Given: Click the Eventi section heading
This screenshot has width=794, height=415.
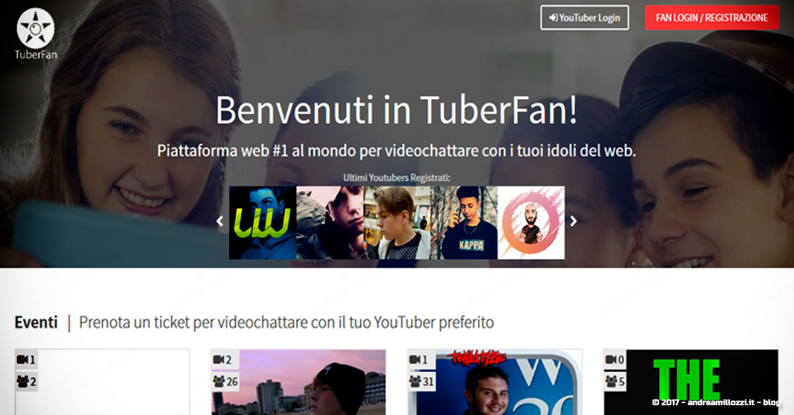Looking at the screenshot, I should click(x=36, y=322).
